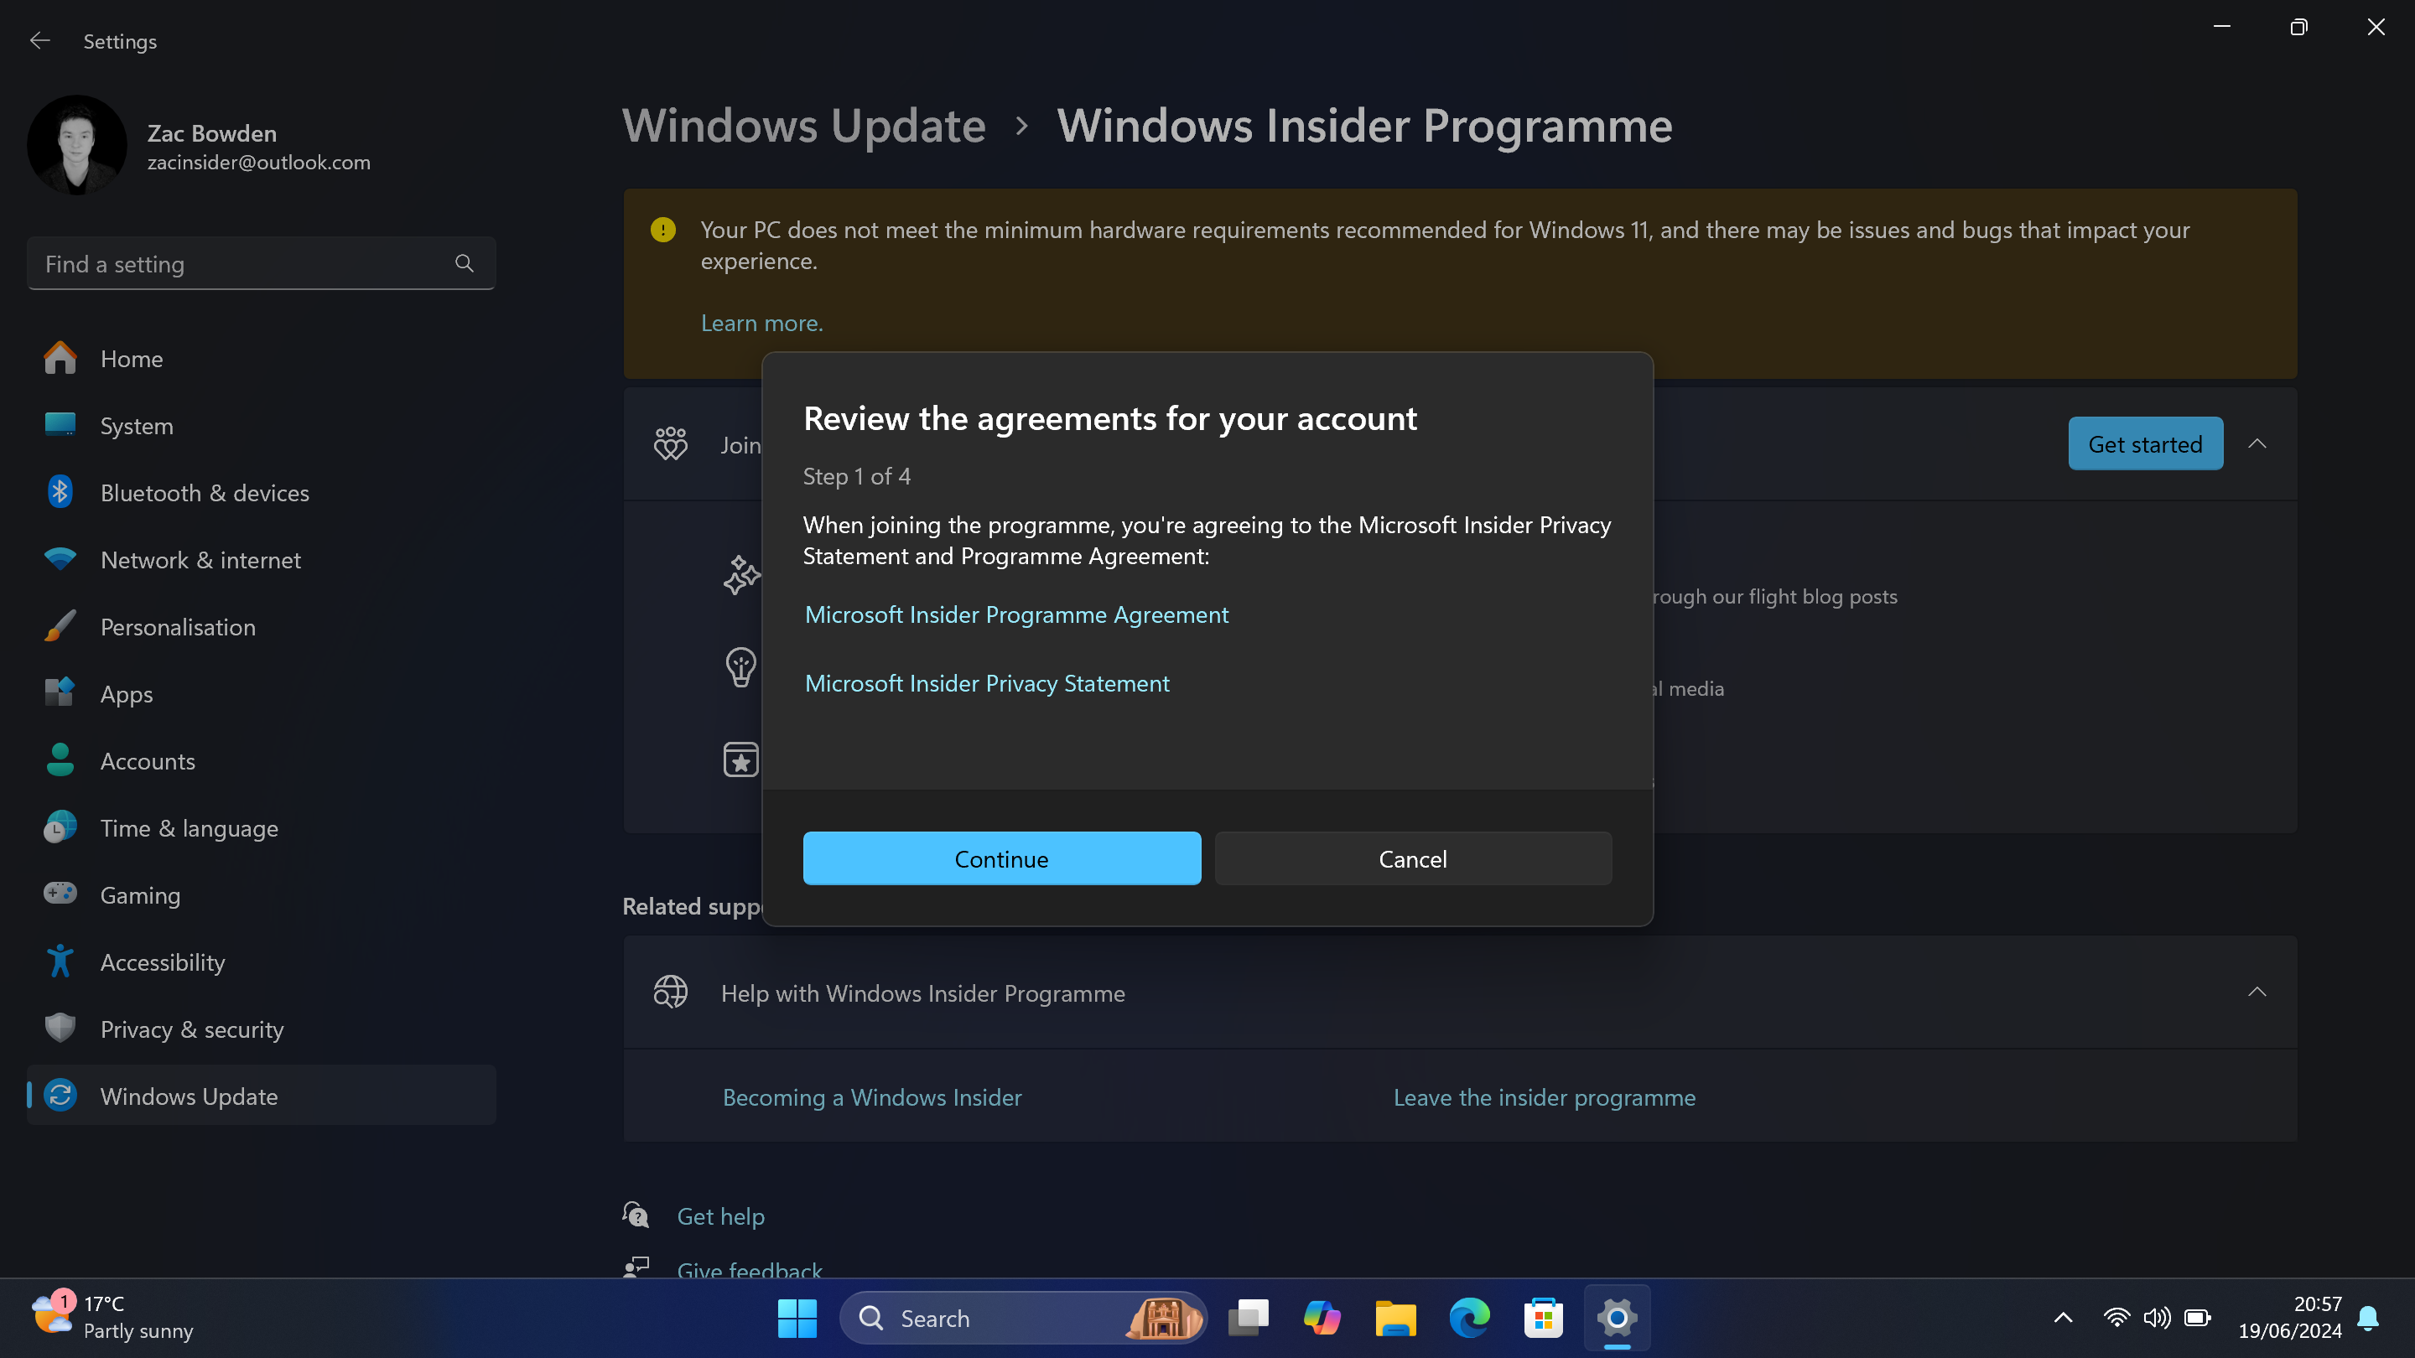Click the Windows Update settings icon
The height and width of the screenshot is (1358, 2415).
click(x=60, y=1096)
